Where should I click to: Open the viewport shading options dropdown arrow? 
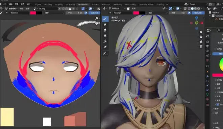(202, 9)
